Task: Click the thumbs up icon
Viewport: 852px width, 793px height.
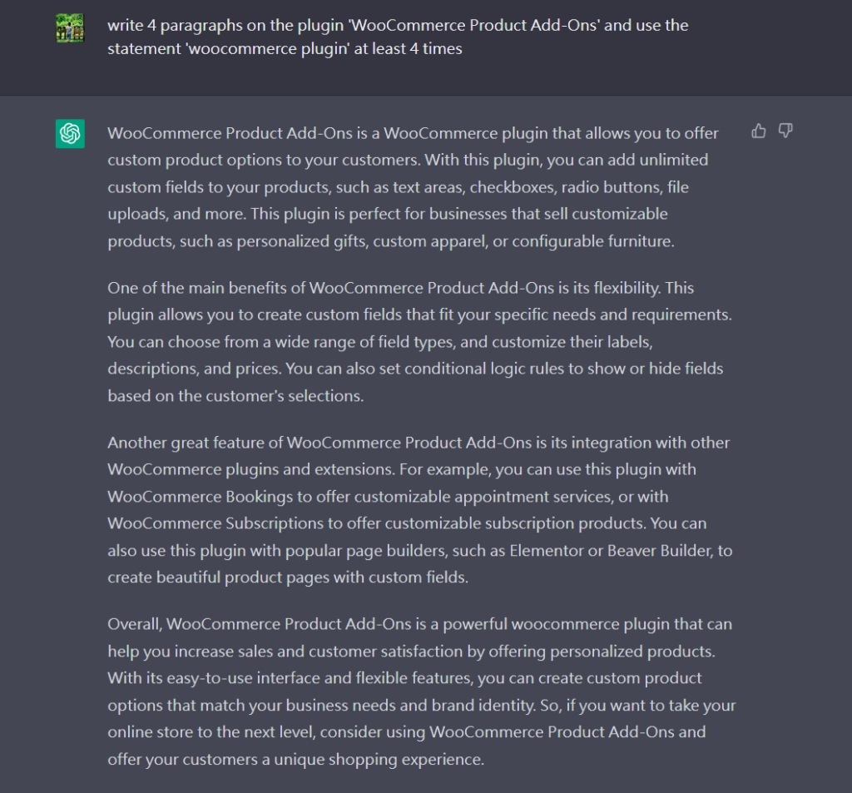Action: [x=758, y=131]
